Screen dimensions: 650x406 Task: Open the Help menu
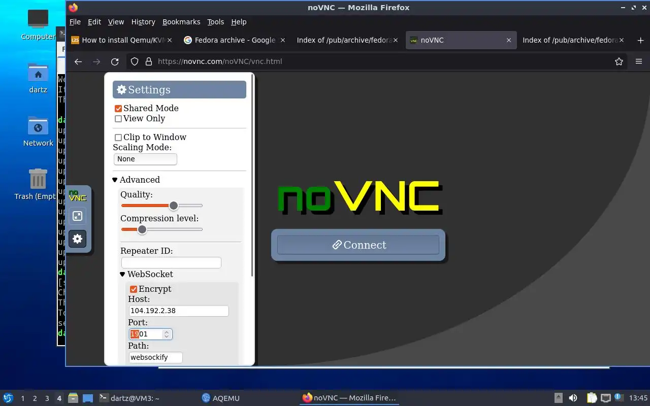[x=239, y=22]
